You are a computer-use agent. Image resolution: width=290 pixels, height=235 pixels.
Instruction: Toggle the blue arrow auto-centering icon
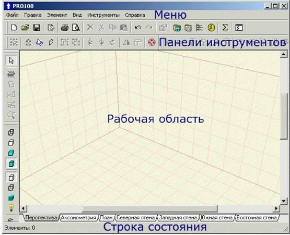click(x=39, y=42)
